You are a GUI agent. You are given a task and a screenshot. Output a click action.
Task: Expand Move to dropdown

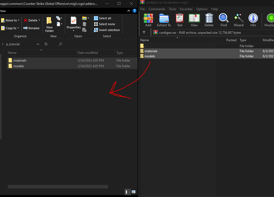(x=18, y=20)
